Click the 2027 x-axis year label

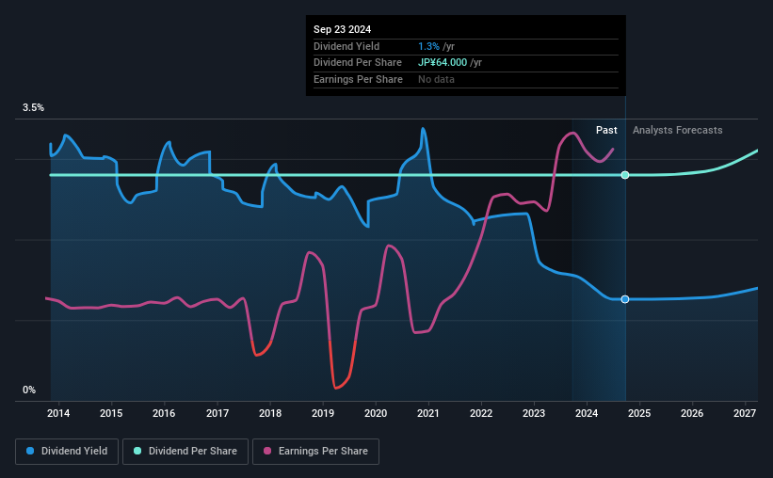(745, 413)
